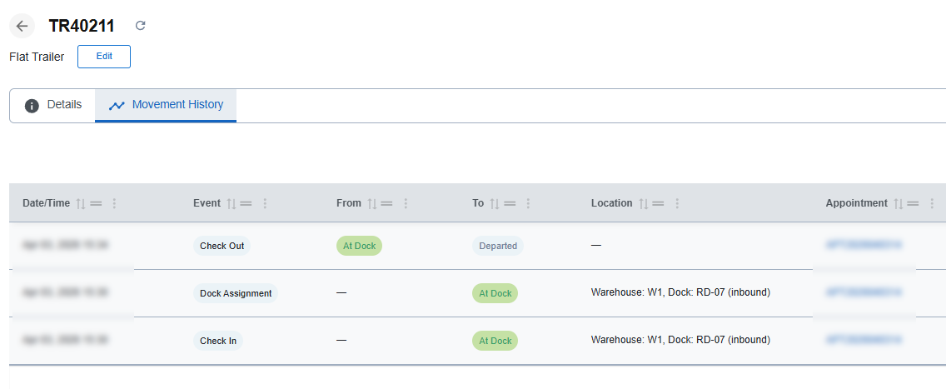
Task: Open Date/Time column options menu
Action: pyautogui.click(x=114, y=203)
